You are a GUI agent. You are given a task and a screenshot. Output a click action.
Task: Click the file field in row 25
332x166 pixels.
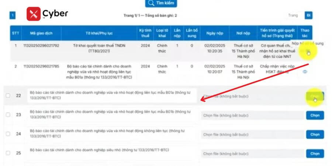252,153
